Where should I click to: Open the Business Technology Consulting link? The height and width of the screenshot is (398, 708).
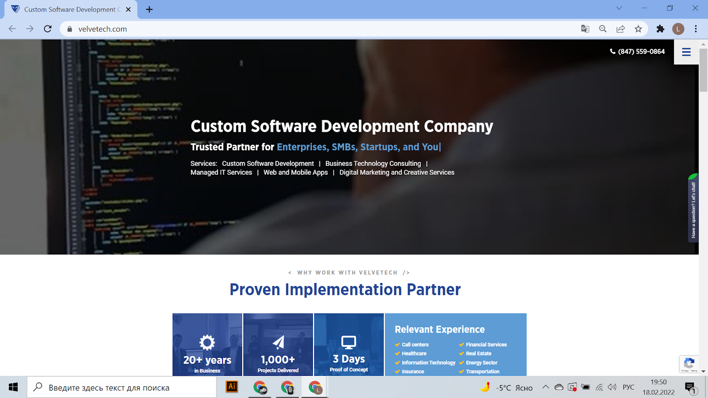pos(373,164)
